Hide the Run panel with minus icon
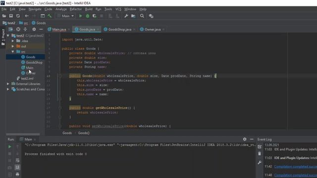 click(252, 139)
